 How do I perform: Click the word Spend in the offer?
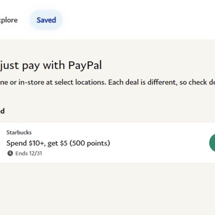(x=16, y=143)
